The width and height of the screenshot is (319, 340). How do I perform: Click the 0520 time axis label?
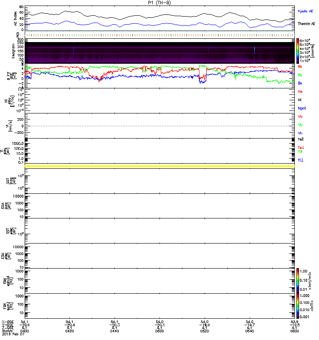tap(205, 331)
